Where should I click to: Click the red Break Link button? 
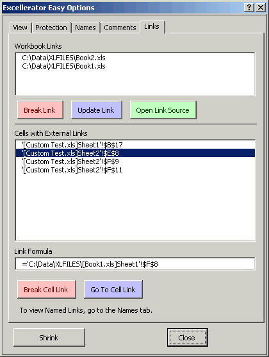coord(40,110)
